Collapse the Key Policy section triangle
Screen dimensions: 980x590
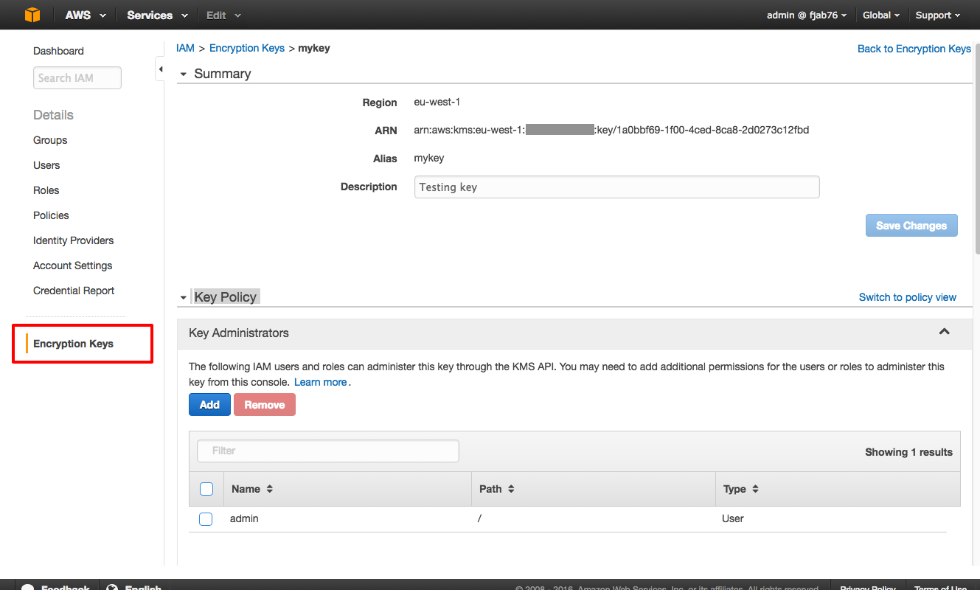(x=184, y=298)
